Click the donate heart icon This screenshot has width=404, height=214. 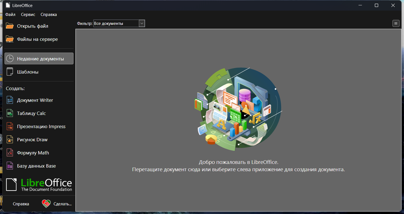[46, 204]
